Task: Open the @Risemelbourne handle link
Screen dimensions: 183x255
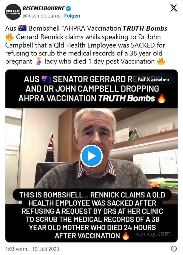Action: point(42,16)
